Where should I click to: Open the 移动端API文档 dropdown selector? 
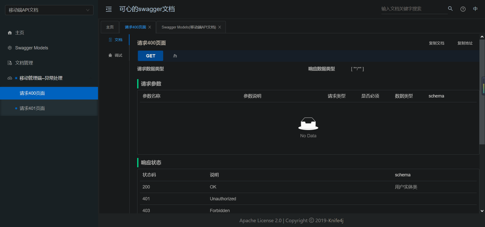tap(49, 10)
